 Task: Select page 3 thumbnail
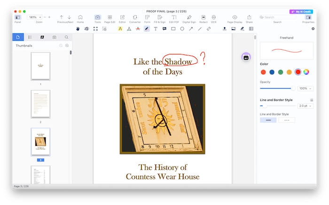40,142
